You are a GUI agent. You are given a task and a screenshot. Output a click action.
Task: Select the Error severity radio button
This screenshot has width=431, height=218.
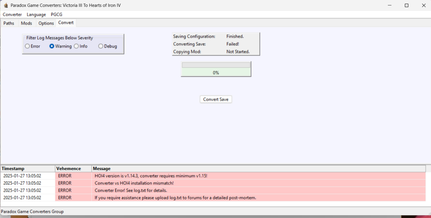pos(27,46)
